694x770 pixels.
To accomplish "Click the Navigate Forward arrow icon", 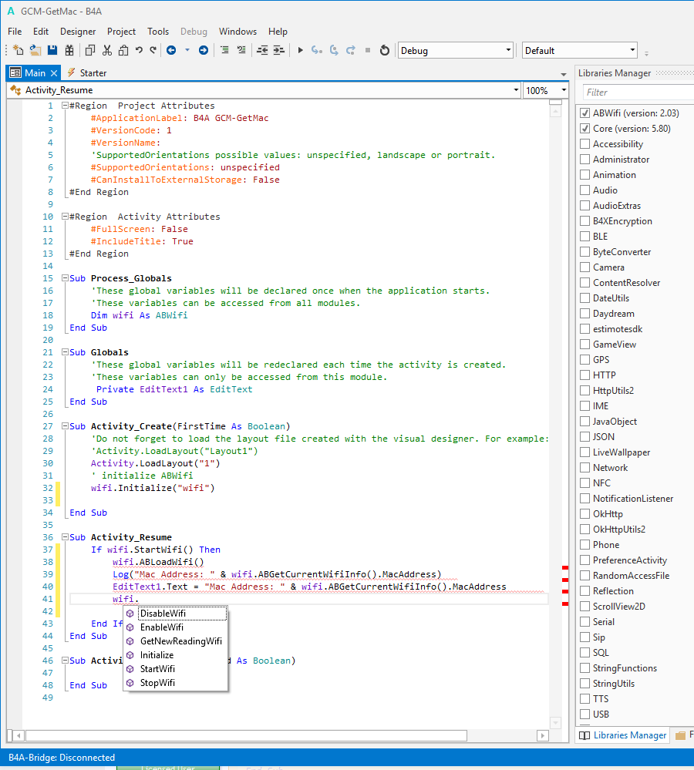I will pyautogui.click(x=203, y=51).
